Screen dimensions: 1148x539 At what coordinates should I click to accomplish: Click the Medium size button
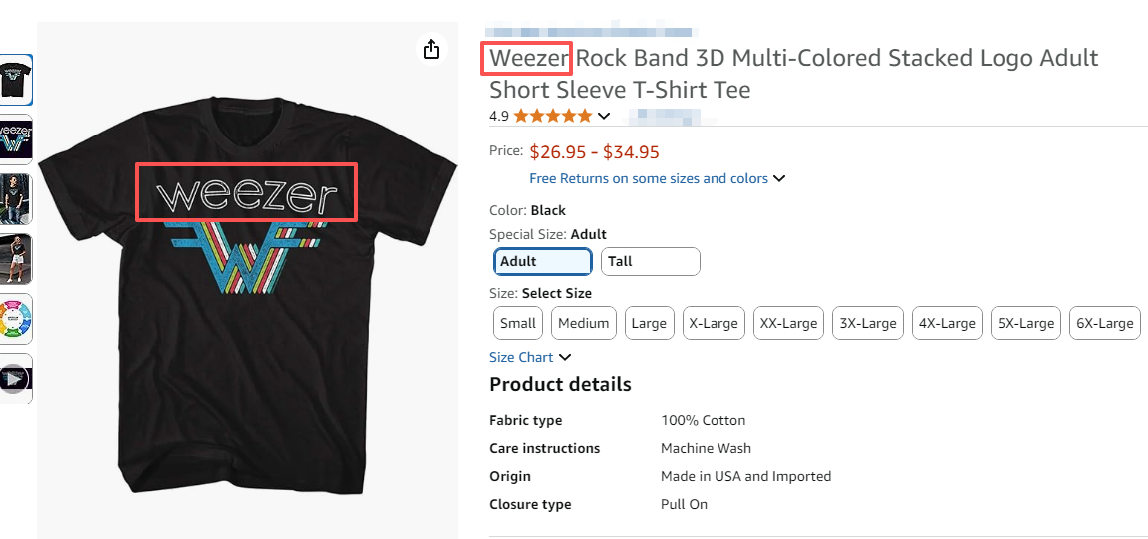[x=584, y=323]
